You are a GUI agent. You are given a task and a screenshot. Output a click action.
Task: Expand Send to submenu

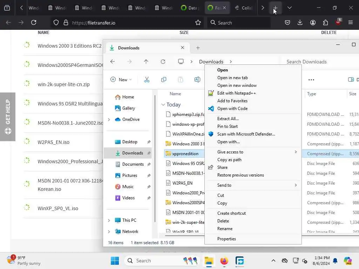[253, 185]
